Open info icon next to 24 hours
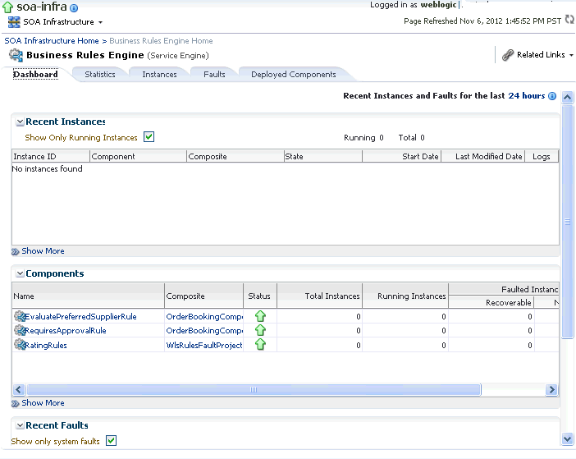Viewport: 576px width, 459px height. pos(552,96)
